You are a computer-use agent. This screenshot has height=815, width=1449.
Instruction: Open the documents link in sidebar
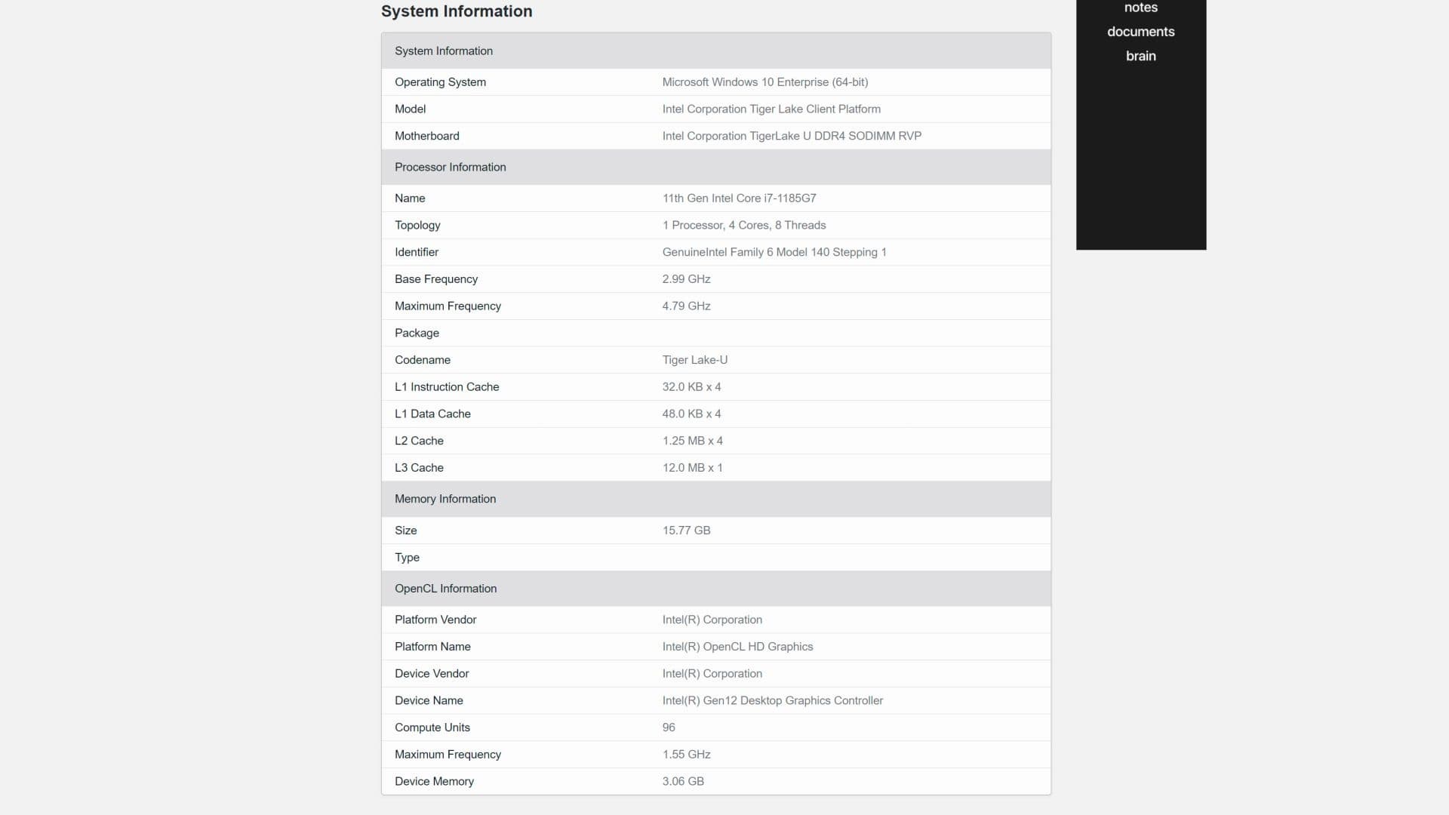pos(1140,32)
